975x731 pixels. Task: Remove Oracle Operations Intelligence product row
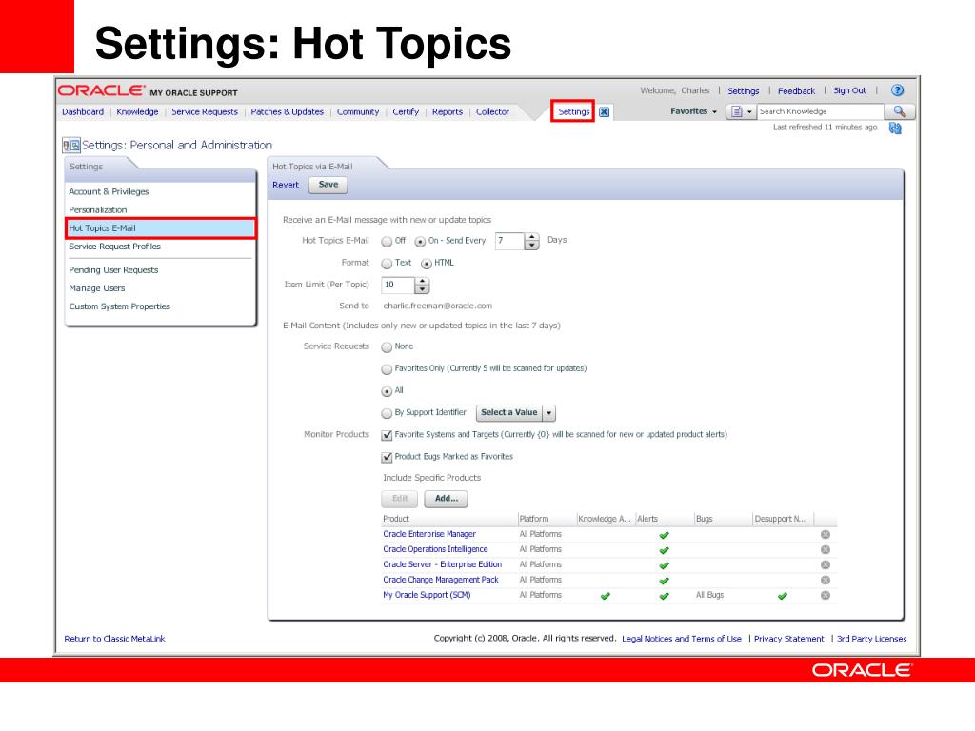pos(826,549)
